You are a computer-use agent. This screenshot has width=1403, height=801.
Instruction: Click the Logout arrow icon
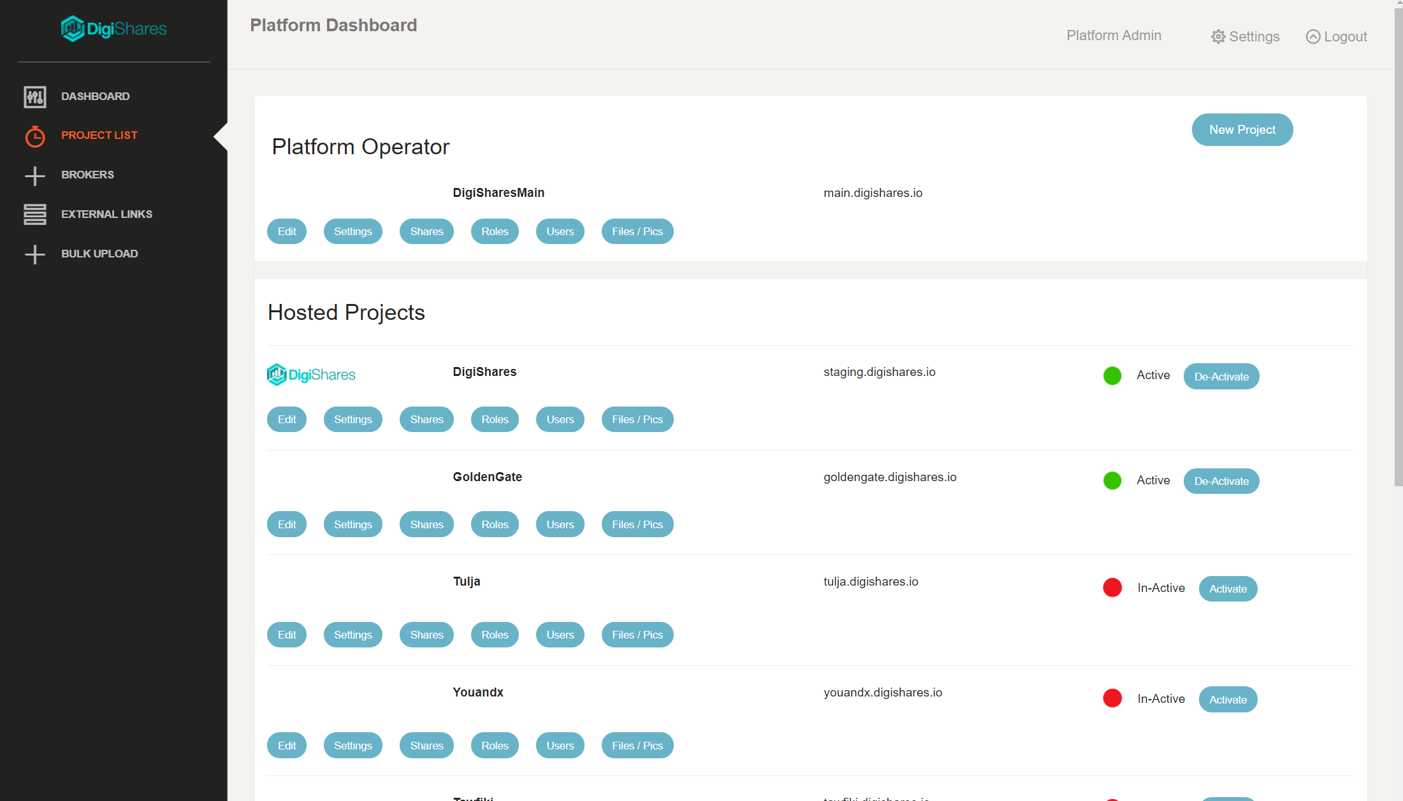point(1313,36)
